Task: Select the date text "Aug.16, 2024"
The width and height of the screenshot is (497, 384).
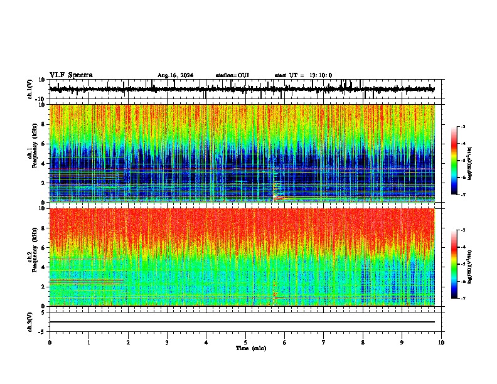Action: tap(175, 75)
